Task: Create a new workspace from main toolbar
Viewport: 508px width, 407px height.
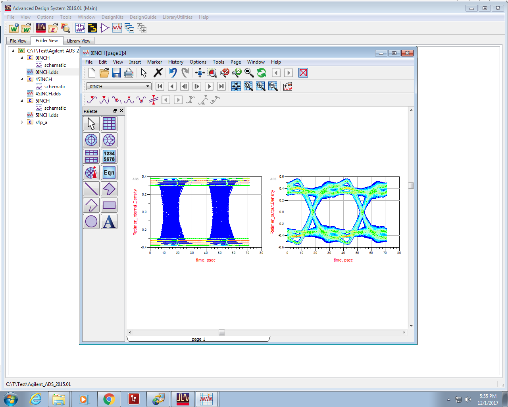Action: click(13, 28)
